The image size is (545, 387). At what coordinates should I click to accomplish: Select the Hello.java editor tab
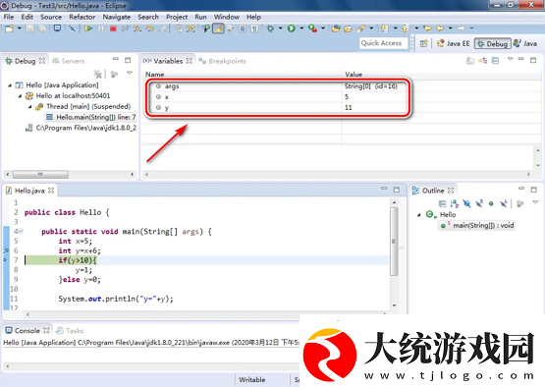(x=29, y=191)
